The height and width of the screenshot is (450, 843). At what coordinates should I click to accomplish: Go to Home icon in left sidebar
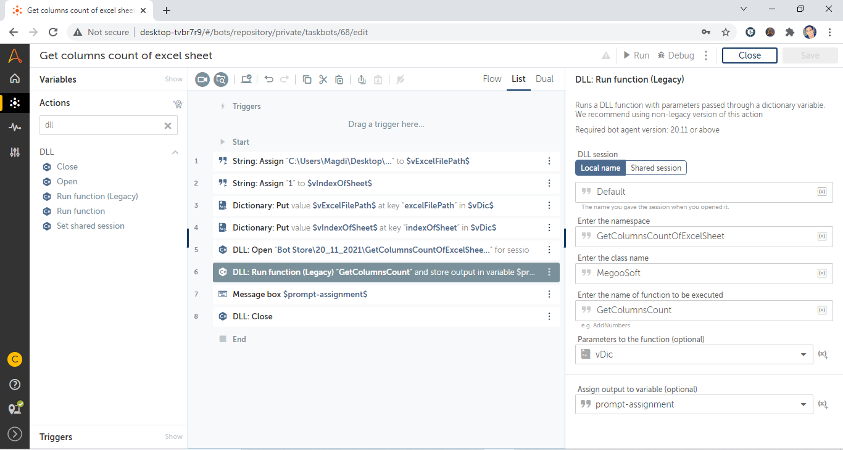[x=15, y=78]
